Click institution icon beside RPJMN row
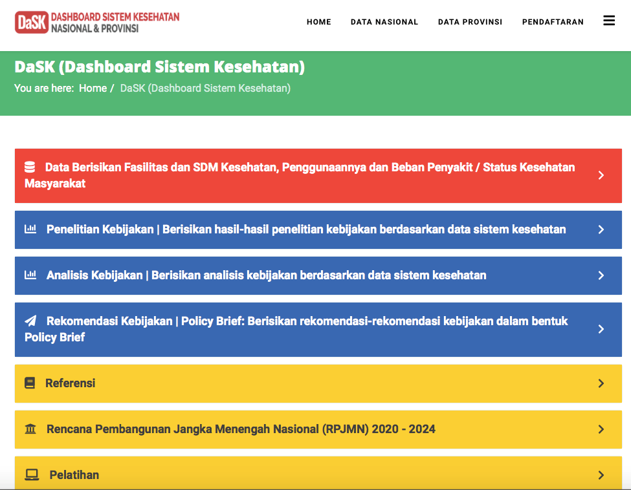This screenshot has height=490, width=631. (x=30, y=429)
